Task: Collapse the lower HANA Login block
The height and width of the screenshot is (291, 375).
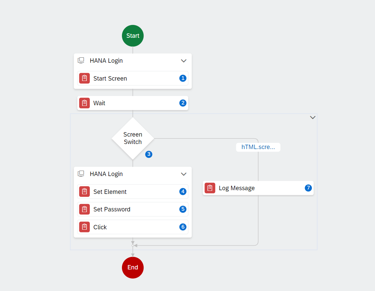Action: pyautogui.click(x=184, y=174)
